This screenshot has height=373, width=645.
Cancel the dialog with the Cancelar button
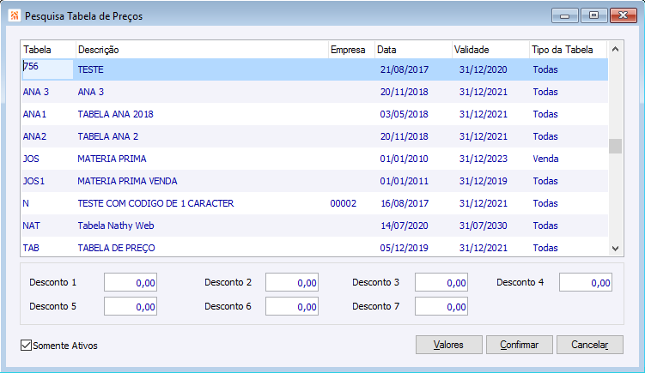point(590,345)
